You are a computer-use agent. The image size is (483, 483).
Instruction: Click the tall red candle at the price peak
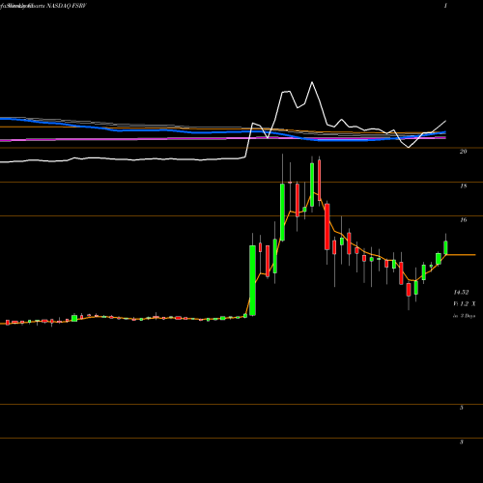320,181
